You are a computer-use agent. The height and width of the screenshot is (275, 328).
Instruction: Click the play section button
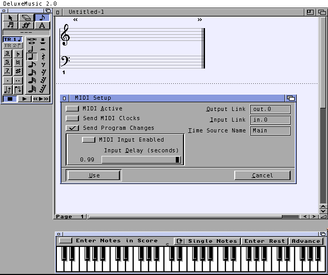pos(41,99)
